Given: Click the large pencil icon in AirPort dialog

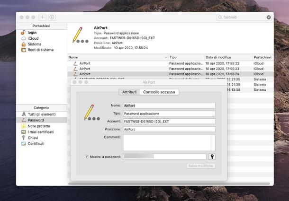Looking at the screenshot, I should [x=91, y=112].
